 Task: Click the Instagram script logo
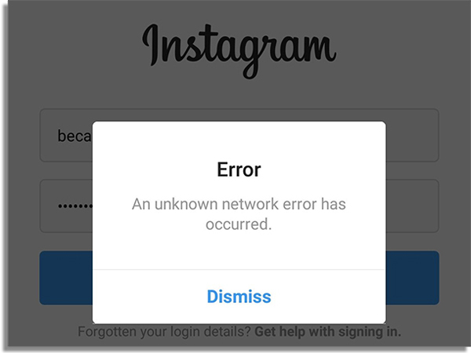(239, 50)
